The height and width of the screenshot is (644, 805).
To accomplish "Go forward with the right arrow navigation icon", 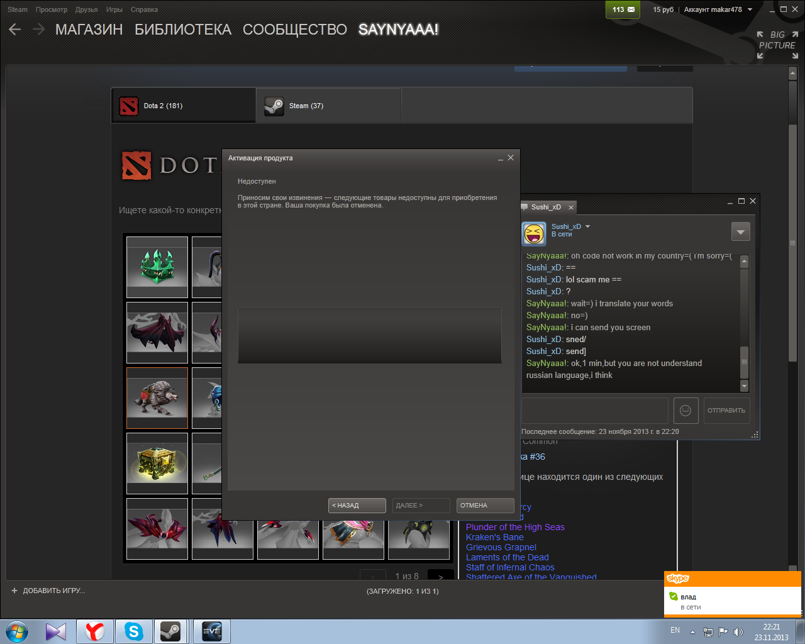I will pyautogui.click(x=38, y=30).
